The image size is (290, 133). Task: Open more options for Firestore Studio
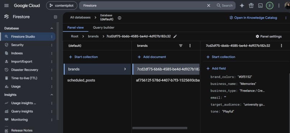pos(52,37)
